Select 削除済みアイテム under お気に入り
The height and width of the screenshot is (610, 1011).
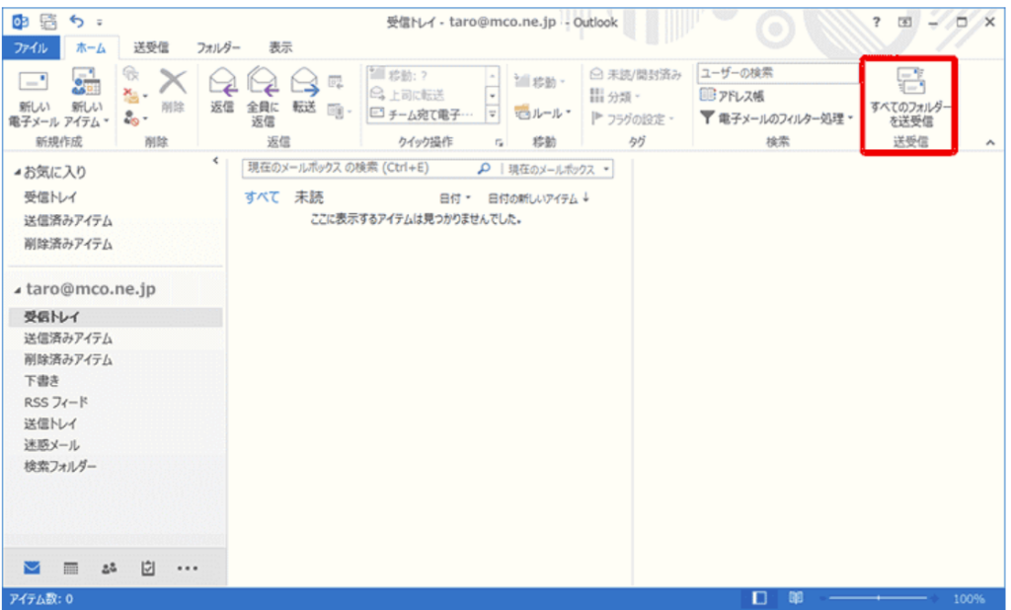point(68,244)
